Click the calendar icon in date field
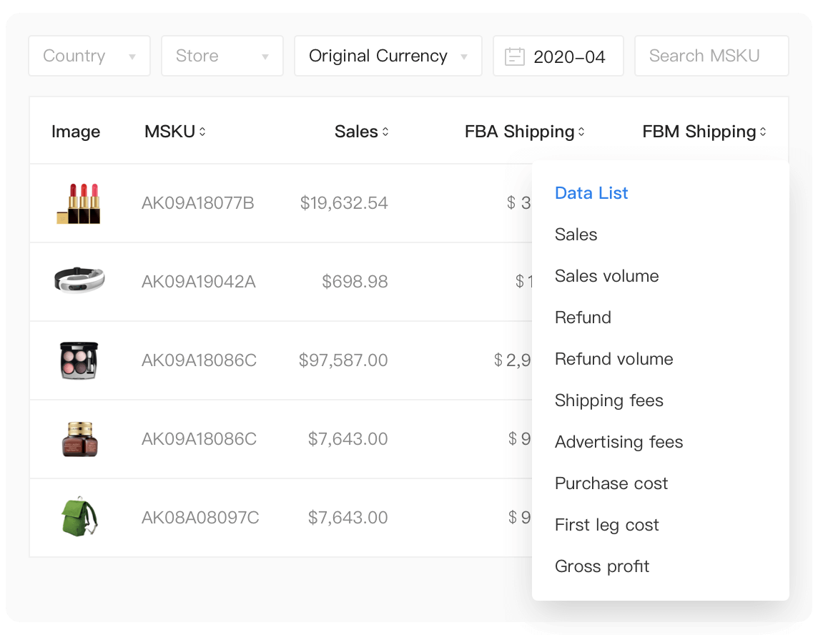The width and height of the screenshot is (818, 635). [514, 56]
